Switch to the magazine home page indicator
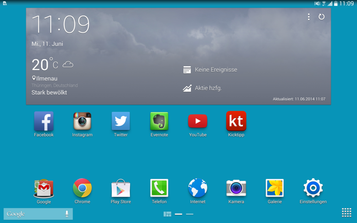 (167, 214)
